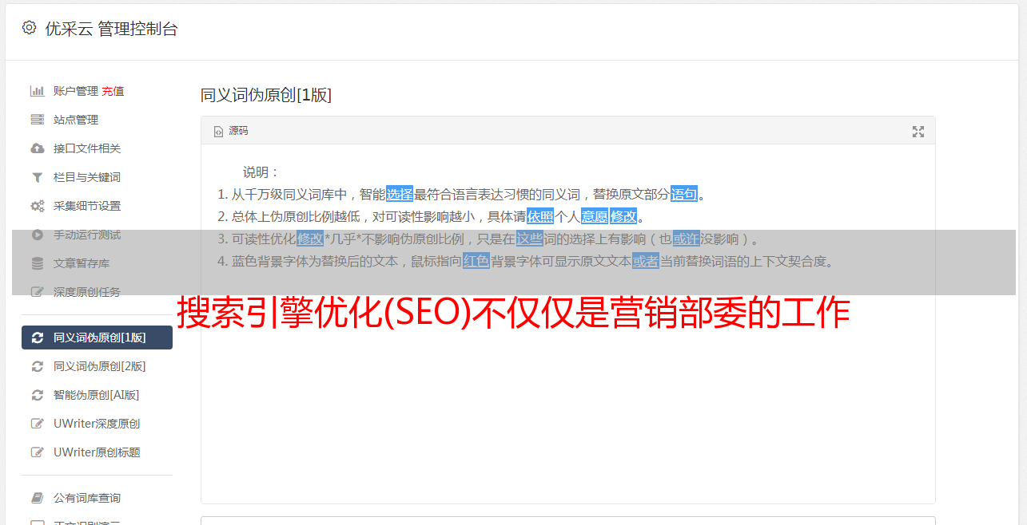Screen dimensions: 1027x525
Task: Click highlighted word 依照 in second line
Action: click(x=540, y=216)
